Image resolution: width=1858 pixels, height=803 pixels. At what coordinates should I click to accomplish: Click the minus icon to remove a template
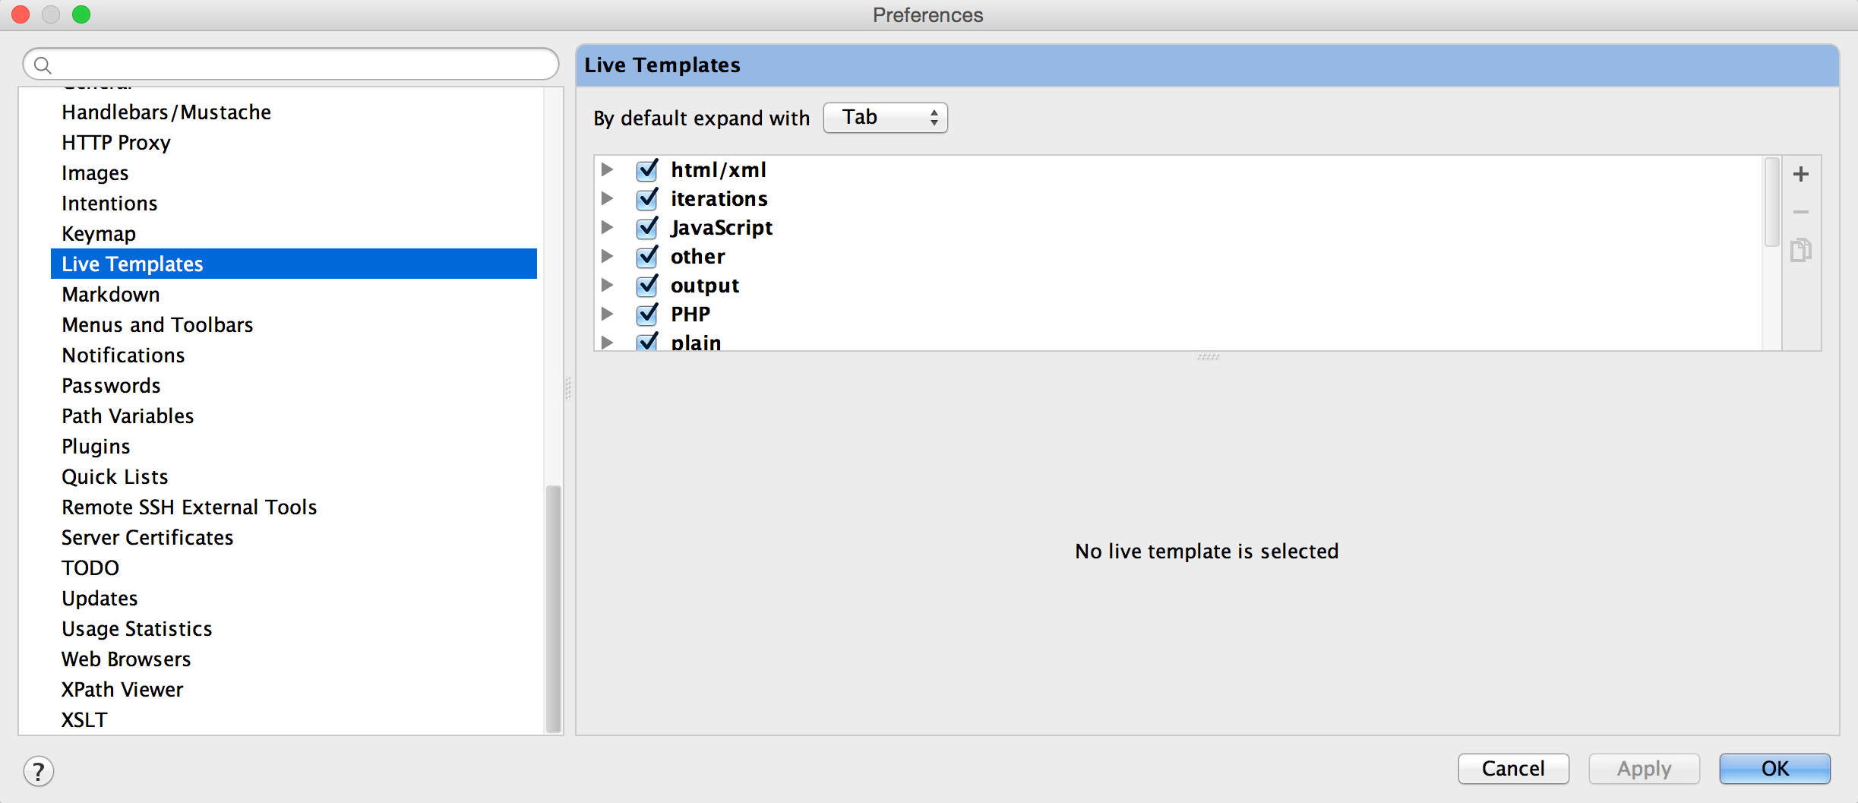tap(1801, 212)
